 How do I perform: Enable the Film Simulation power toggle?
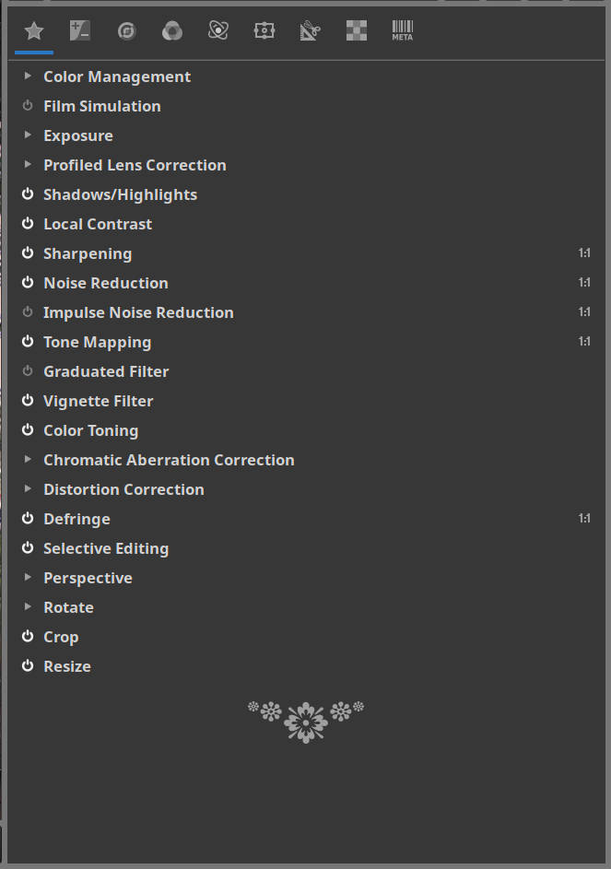click(x=28, y=106)
